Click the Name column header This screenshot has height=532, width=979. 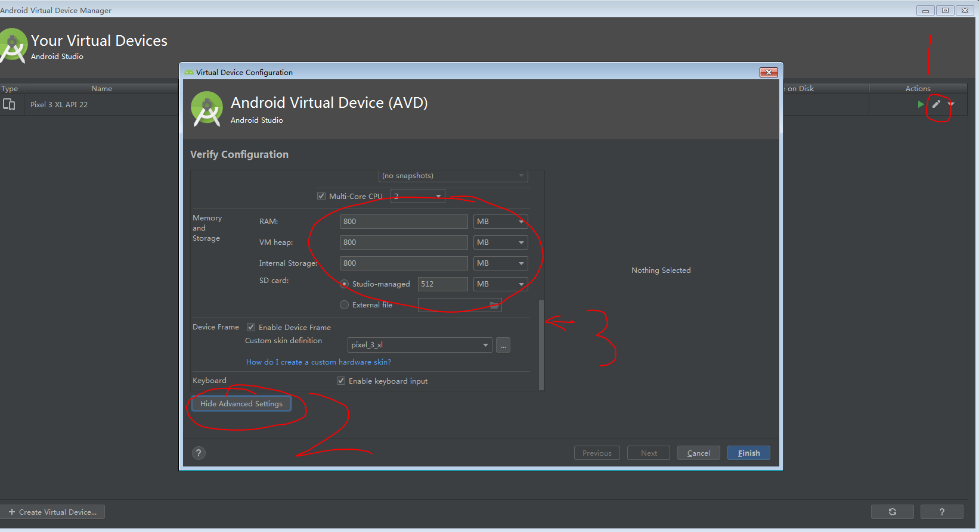(101, 88)
